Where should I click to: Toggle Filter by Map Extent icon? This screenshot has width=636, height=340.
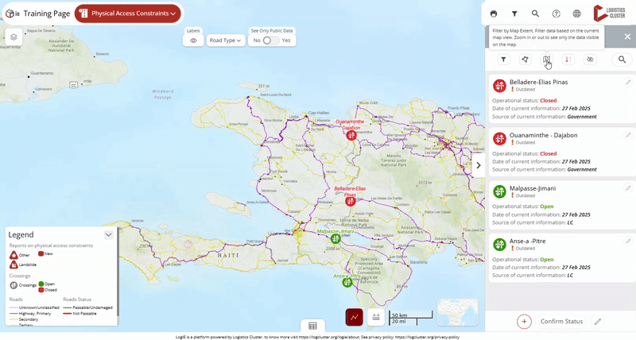[547, 60]
